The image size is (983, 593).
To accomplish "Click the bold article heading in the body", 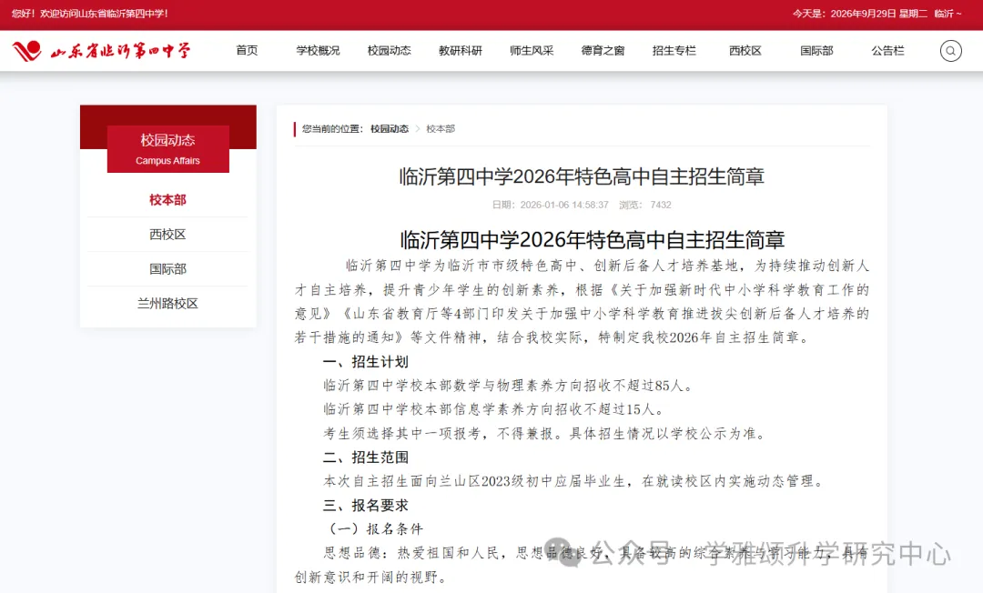I will 593,239.
